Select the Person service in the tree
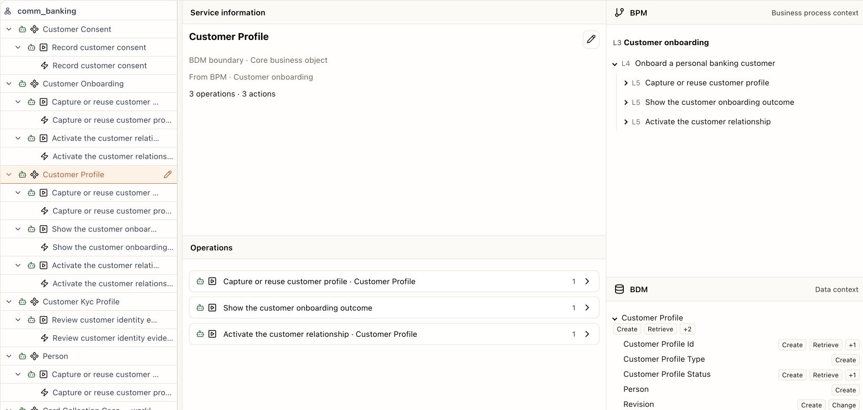This screenshot has width=863, height=410. pyautogui.click(x=55, y=356)
